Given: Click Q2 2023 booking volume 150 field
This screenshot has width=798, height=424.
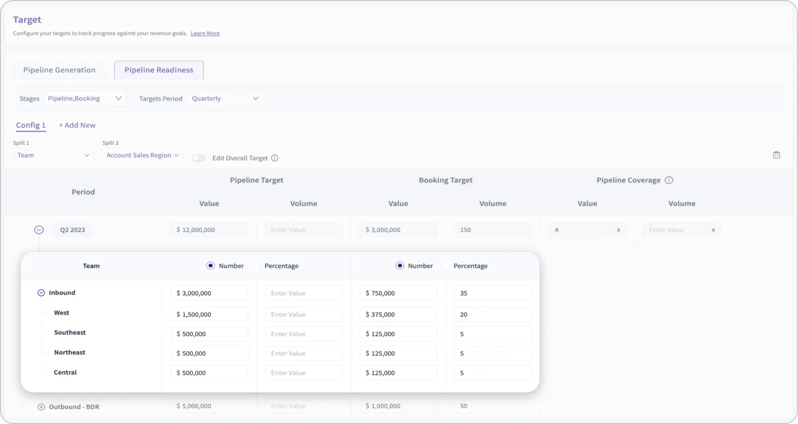Looking at the screenshot, I should tap(493, 230).
